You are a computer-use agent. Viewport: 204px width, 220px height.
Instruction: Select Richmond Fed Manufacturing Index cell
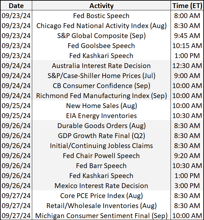coord(101,96)
